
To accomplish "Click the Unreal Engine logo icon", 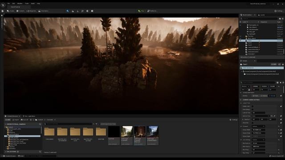I will coord(3,5).
